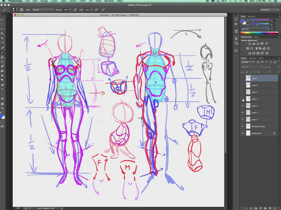
Task: Select the Clone Stamp tool
Action: (2, 57)
